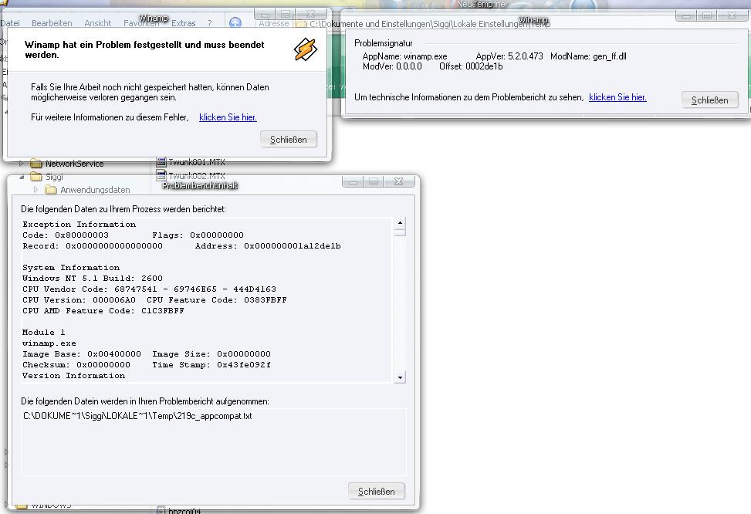The width and height of the screenshot is (751, 514).
Task: Open technical information link in Problemsignatur
Action: [x=617, y=96]
